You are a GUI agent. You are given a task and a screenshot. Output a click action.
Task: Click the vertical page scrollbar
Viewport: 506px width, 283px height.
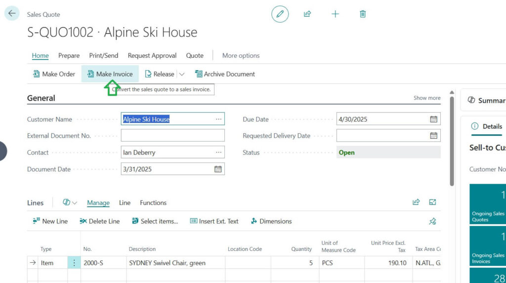pyautogui.click(x=452, y=141)
